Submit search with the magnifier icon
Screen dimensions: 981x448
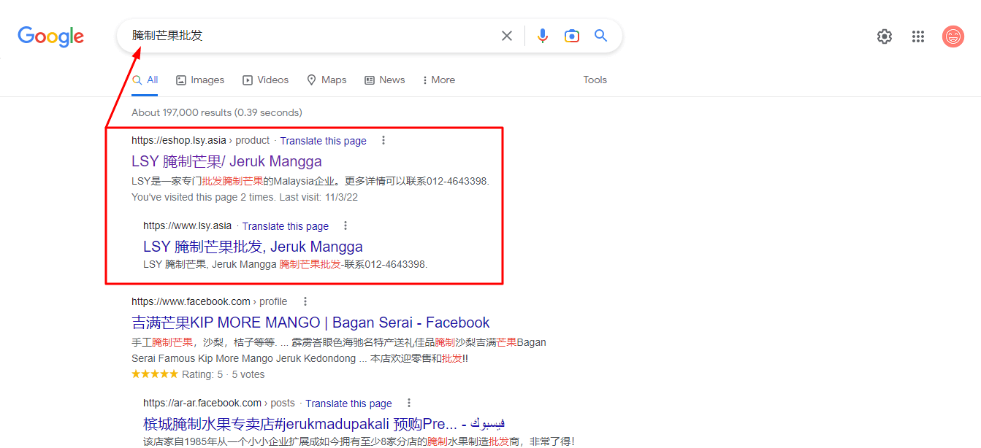pos(600,36)
